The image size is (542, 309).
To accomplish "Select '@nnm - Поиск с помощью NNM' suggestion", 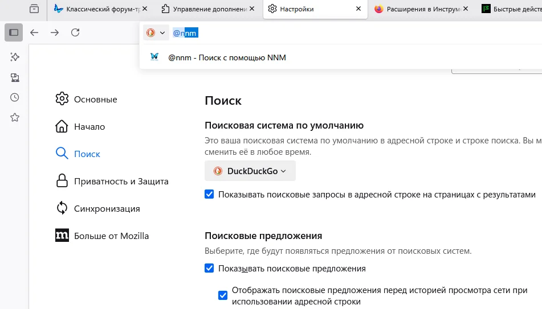I will click(227, 57).
